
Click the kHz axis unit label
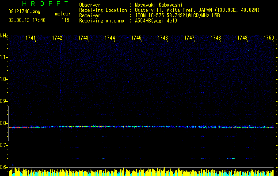point(4,36)
